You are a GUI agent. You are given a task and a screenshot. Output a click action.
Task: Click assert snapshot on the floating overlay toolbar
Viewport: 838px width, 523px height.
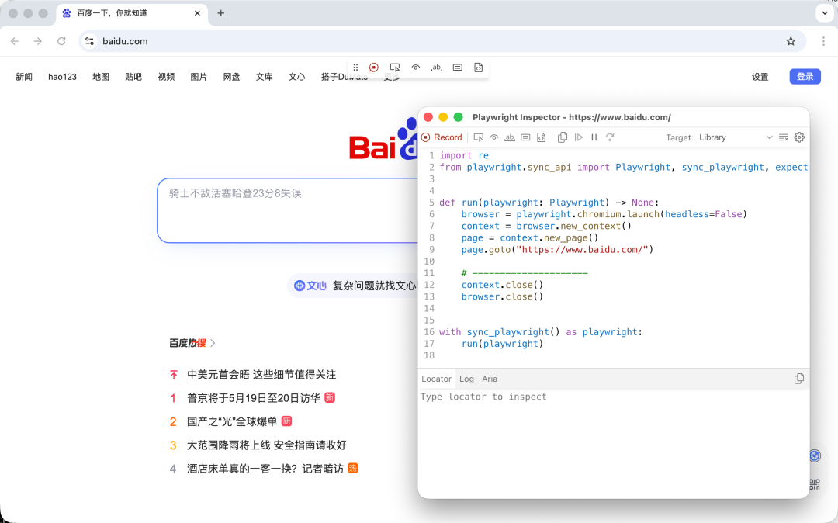coord(478,68)
